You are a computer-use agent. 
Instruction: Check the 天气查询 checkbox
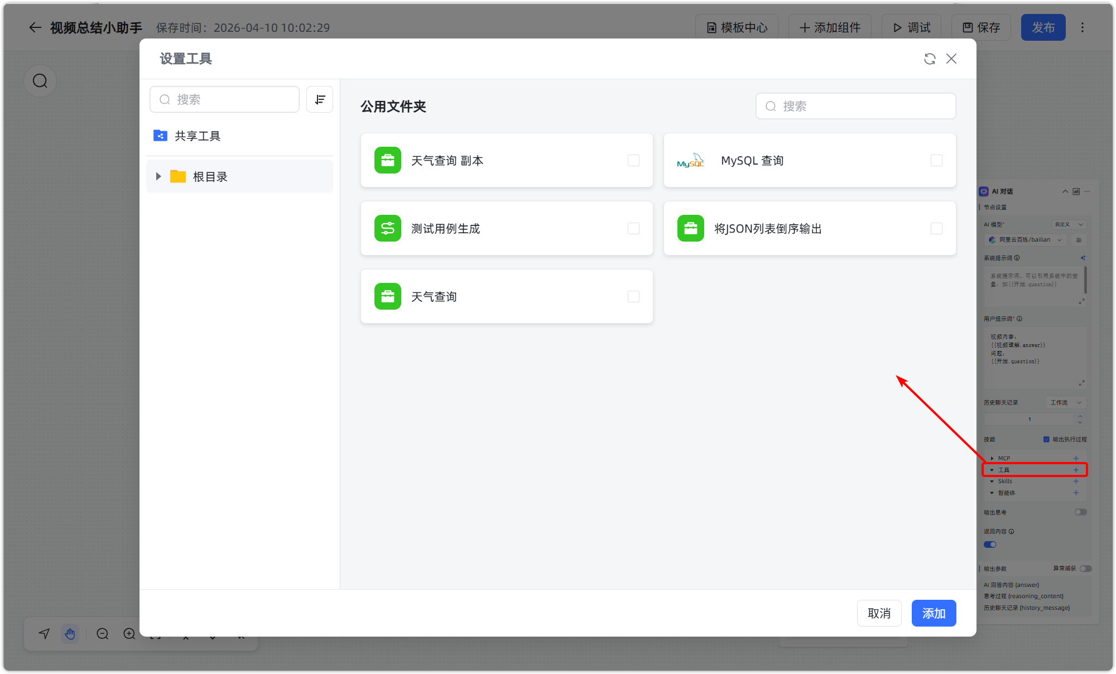coord(633,296)
